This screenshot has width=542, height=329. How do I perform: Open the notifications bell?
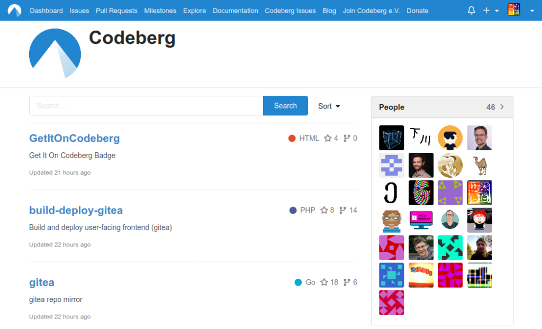coord(471,10)
